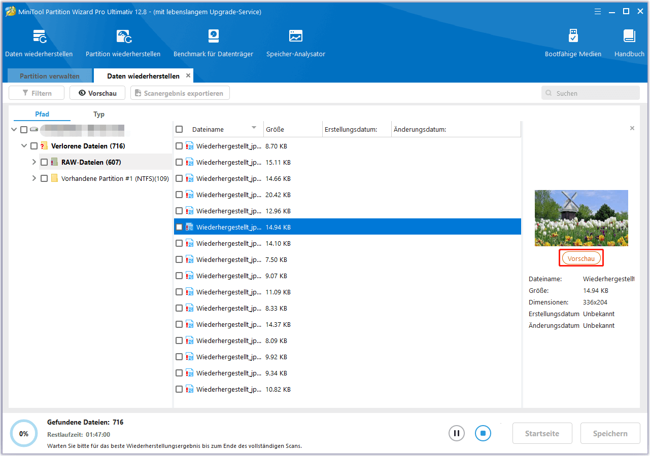The width and height of the screenshot is (650, 456).
Task: Click the toolbar Vorschau button with eye icon
Action: [97, 93]
